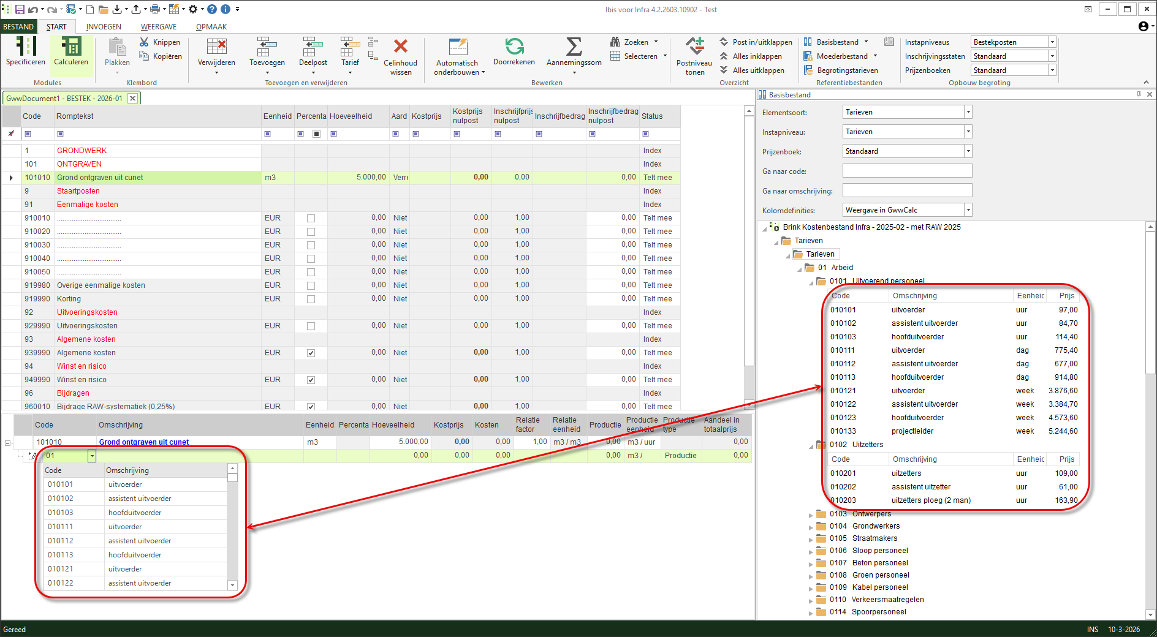Open the Elementsoort dropdown
The width and height of the screenshot is (1157, 637).
(968, 112)
